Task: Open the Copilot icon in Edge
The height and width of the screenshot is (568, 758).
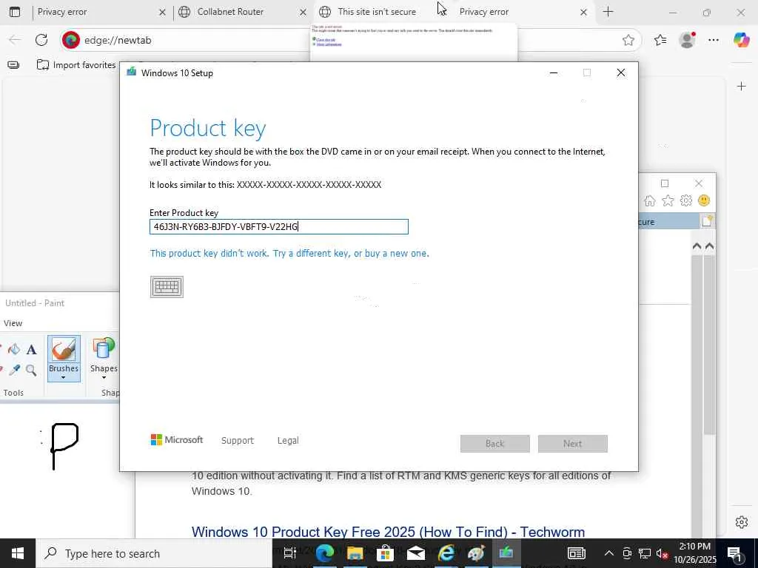Action: pos(741,40)
